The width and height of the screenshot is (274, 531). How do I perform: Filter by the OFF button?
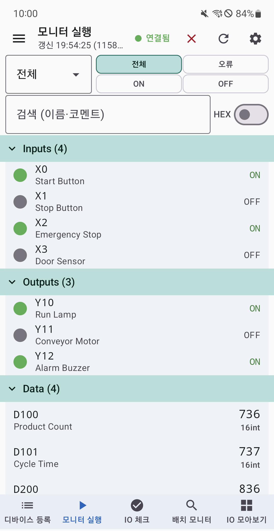226,84
